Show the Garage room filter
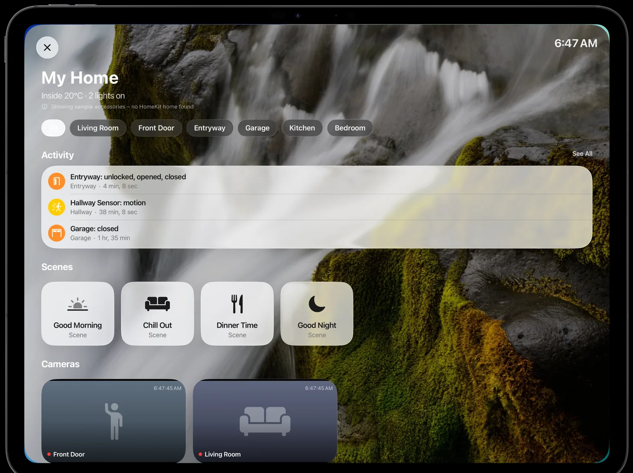This screenshot has width=633, height=473. (257, 128)
